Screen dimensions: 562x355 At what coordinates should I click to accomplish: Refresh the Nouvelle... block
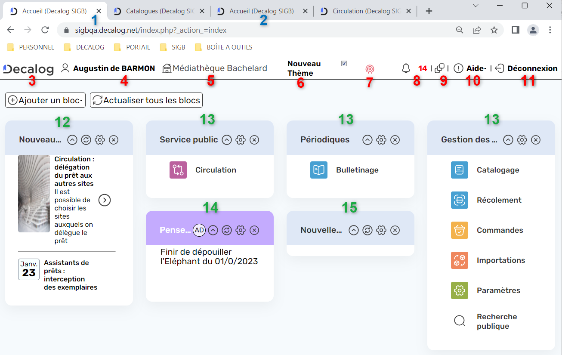tap(367, 230)
